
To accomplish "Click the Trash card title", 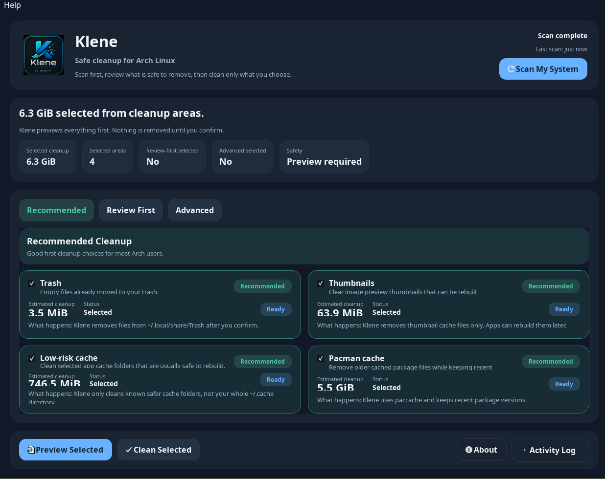I will 50,283.
